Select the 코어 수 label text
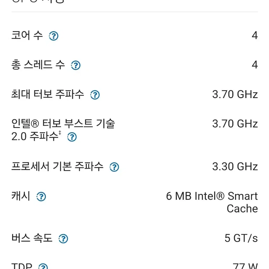The image size is (269, 269). pos(27,35)
